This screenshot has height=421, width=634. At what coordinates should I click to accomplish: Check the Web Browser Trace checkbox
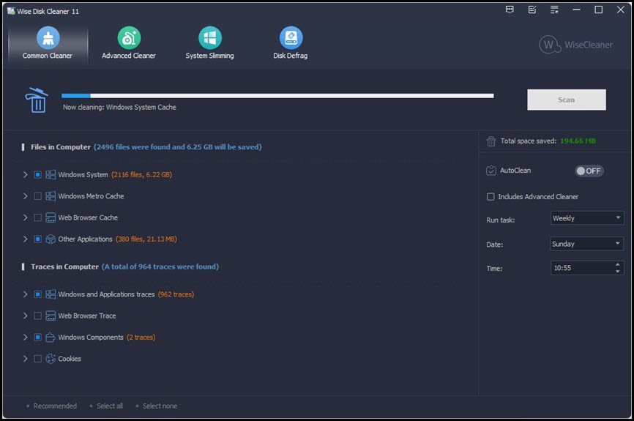click(x=37, y=316)
